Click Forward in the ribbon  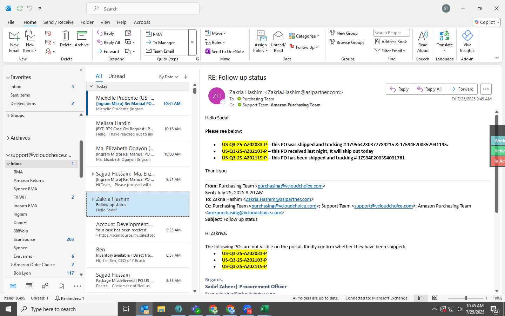coord(108,51)
